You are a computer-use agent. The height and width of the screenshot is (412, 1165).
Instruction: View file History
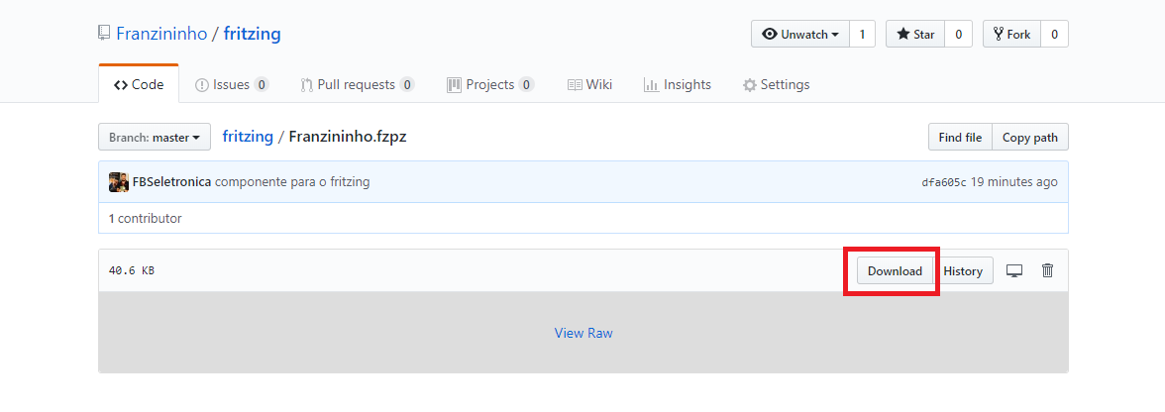(963, 271)
